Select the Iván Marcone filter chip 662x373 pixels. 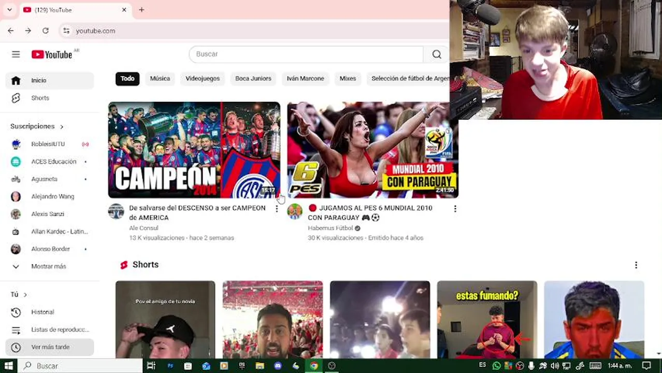pos(306,79)
